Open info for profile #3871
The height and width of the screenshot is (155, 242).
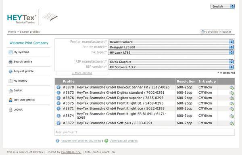tap(58, 109)
